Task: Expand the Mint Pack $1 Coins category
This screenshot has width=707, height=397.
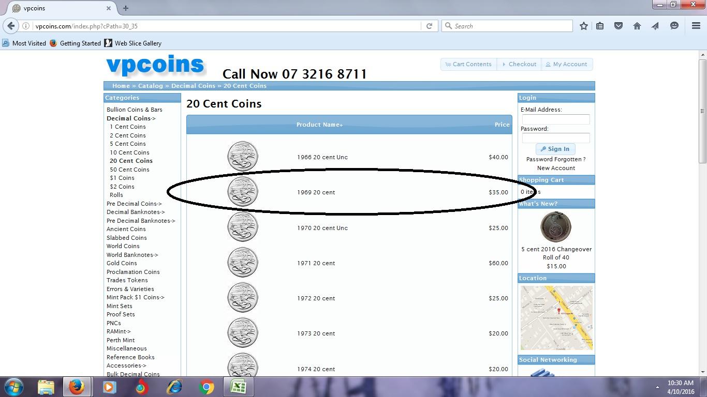Action: [x=136, y=297]
